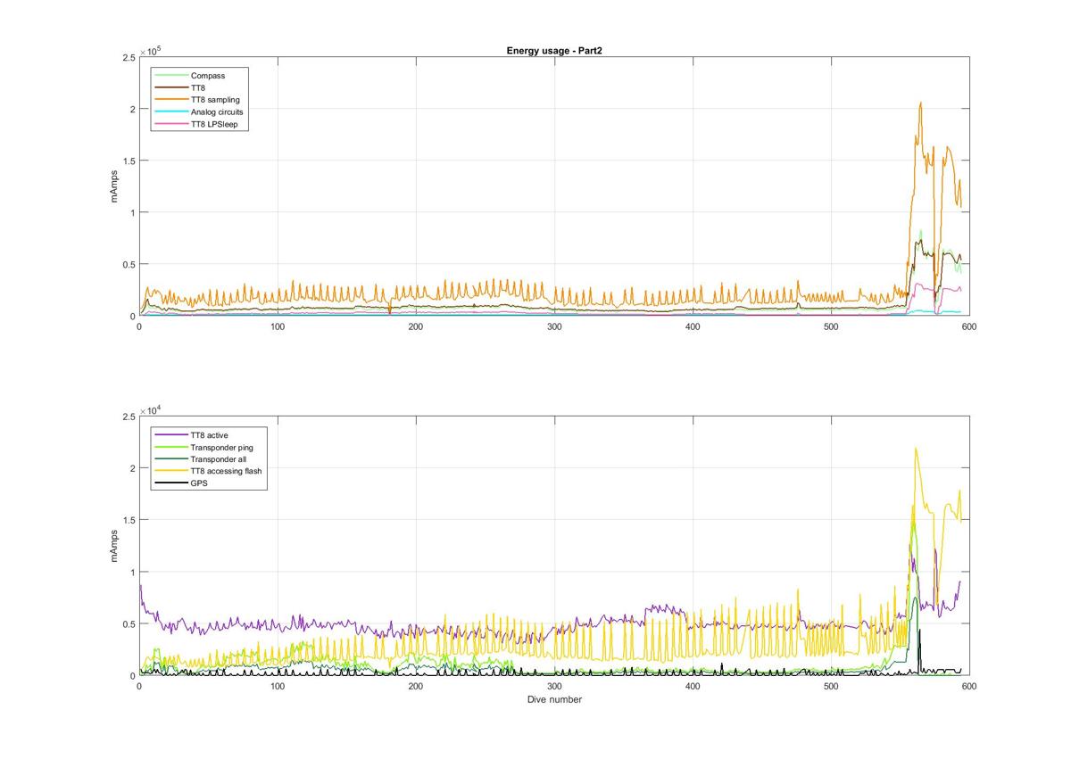Select the 'TT8 active' legend label
Viewport: 1071px width, 759px height.
tap(209, 435)
